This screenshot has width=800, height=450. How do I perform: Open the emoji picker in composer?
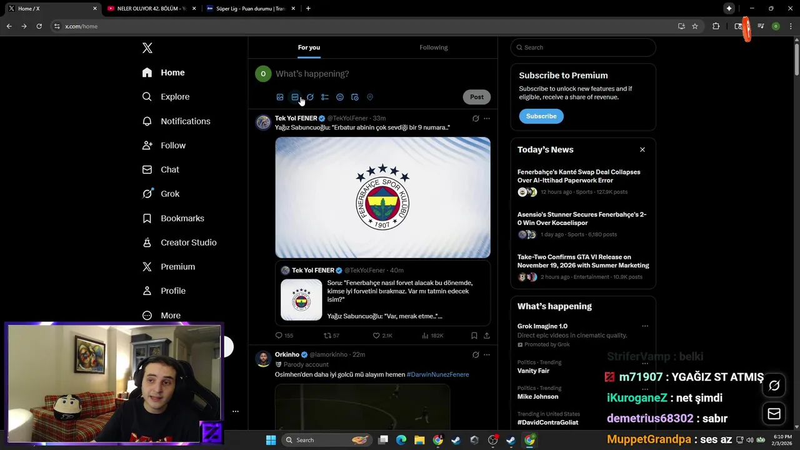click(340, 97)
